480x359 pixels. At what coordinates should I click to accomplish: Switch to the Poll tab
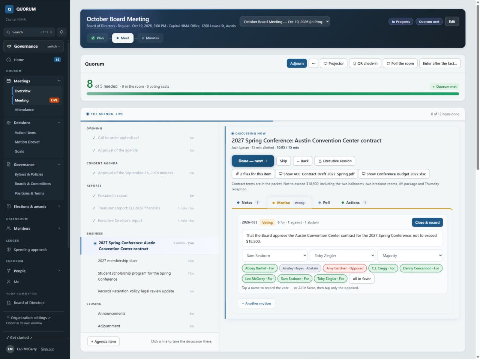click(x=324, y=203)
